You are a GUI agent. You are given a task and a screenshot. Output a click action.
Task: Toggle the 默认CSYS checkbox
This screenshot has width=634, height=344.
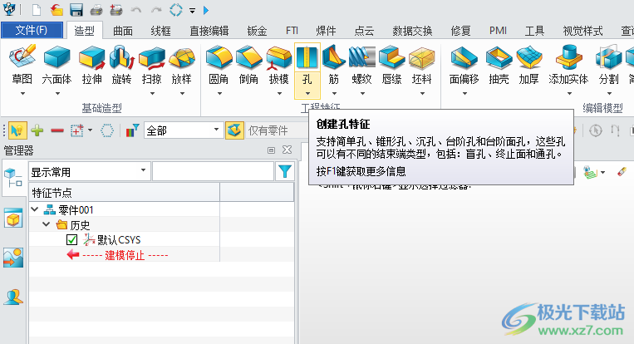72,239
